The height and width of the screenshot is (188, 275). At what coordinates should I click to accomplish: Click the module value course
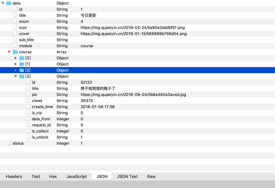click(x=87, y=46)
